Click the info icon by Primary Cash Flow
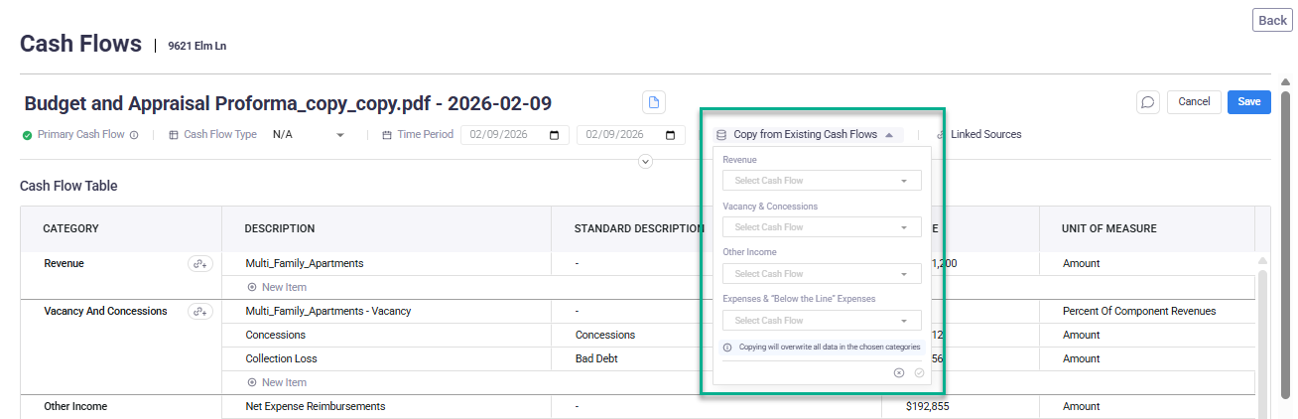Viewport: 1298px width, 419px height. [134, 135]
